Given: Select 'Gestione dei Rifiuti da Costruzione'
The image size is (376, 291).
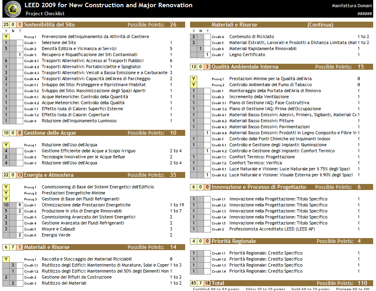Looking at the screenshot, I should coord(77,277).
